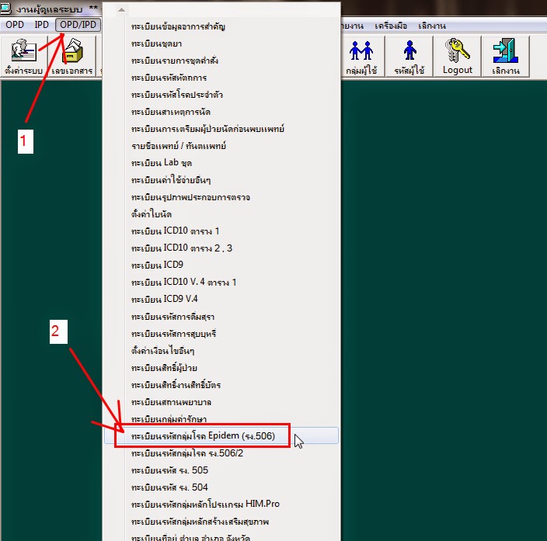
Task: Click the menu's scroll-up arrow at the top
Action: pos(121,10)
